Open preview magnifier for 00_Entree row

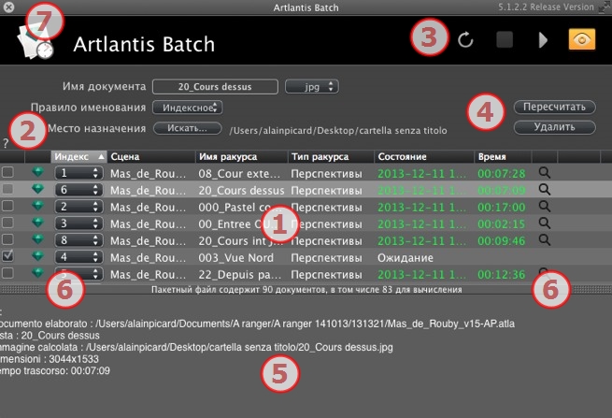(545, 223)
